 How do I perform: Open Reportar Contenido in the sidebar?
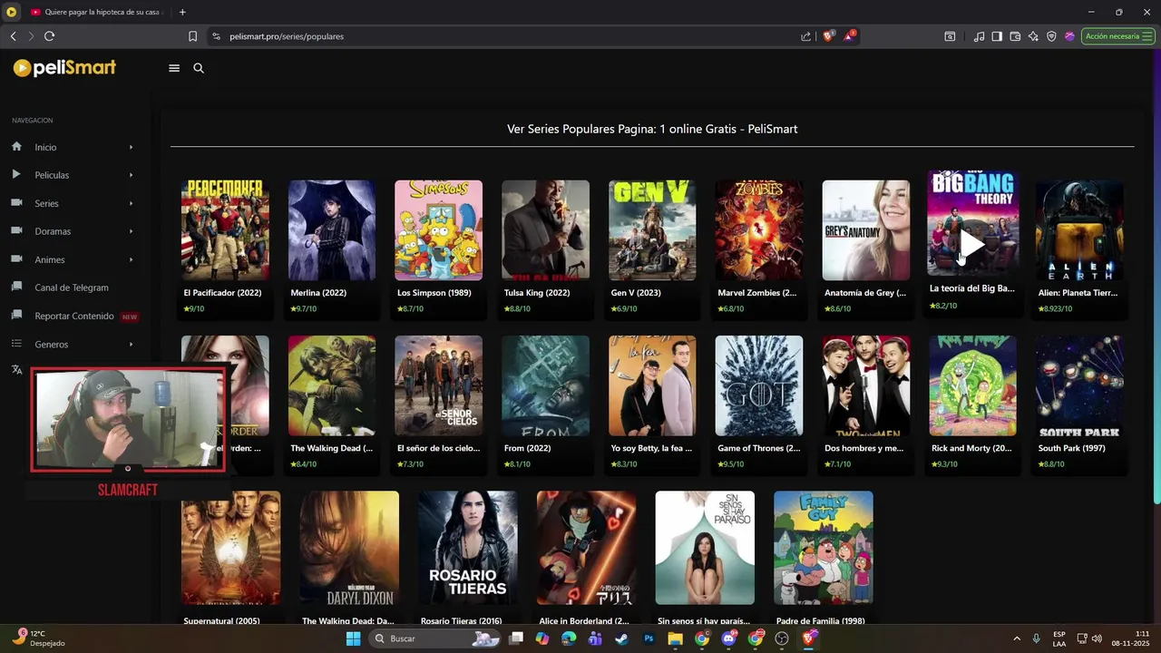pyautogui.click(x=73, y=316)
